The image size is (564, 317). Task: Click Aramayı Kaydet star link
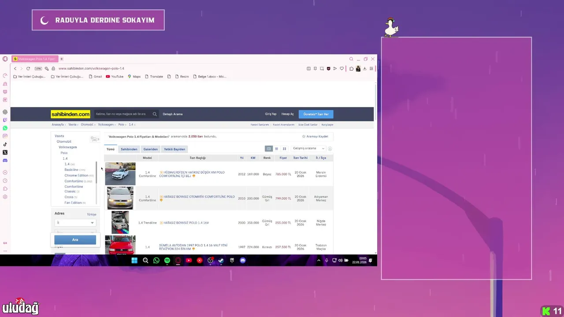pos(315,136)
